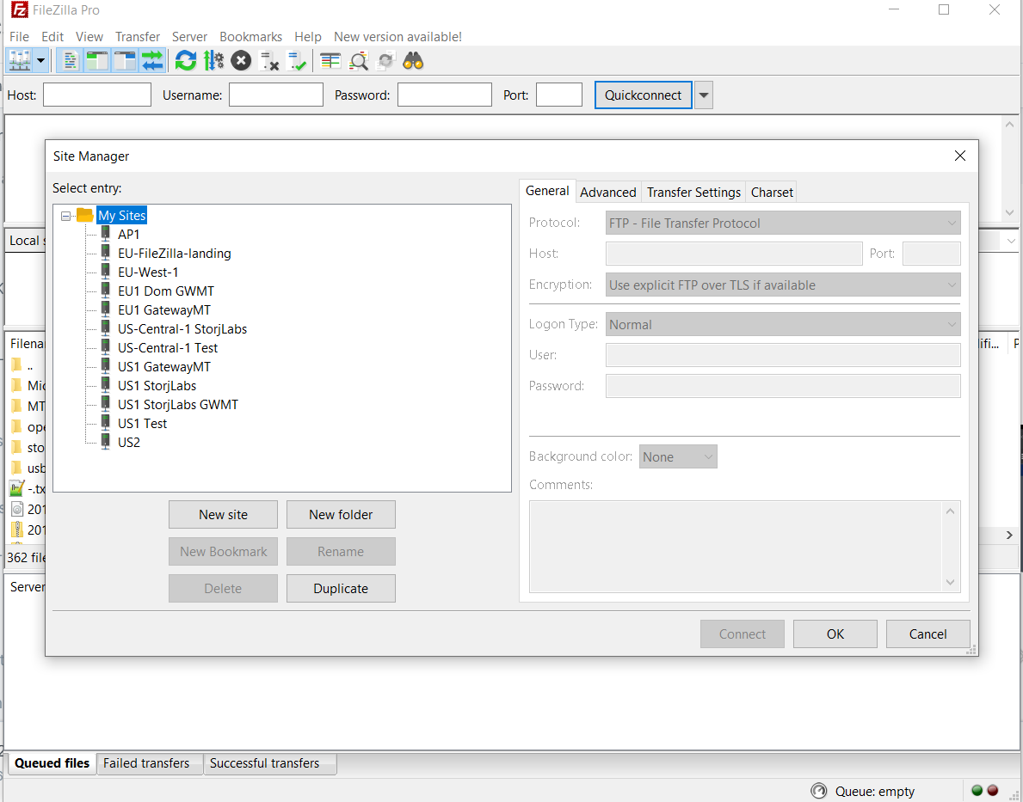Switch to the Transfer Settings tab
Screen dimensions: 1023x802
click(693, 193)
